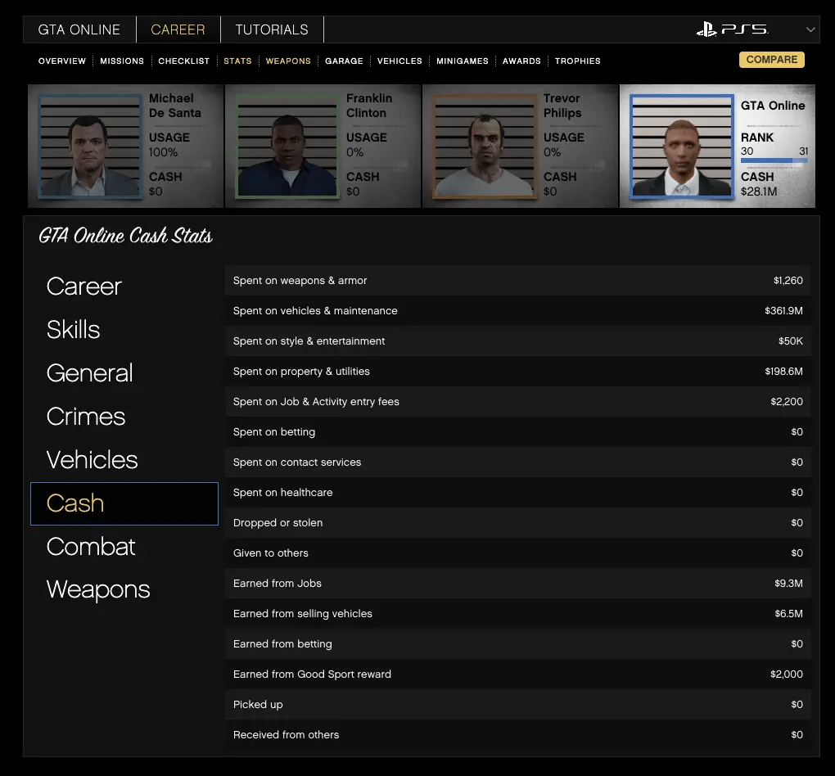Navigate to the GARAGE section
Viewport: 835px width, 776px height.
[x=344, y=61]
